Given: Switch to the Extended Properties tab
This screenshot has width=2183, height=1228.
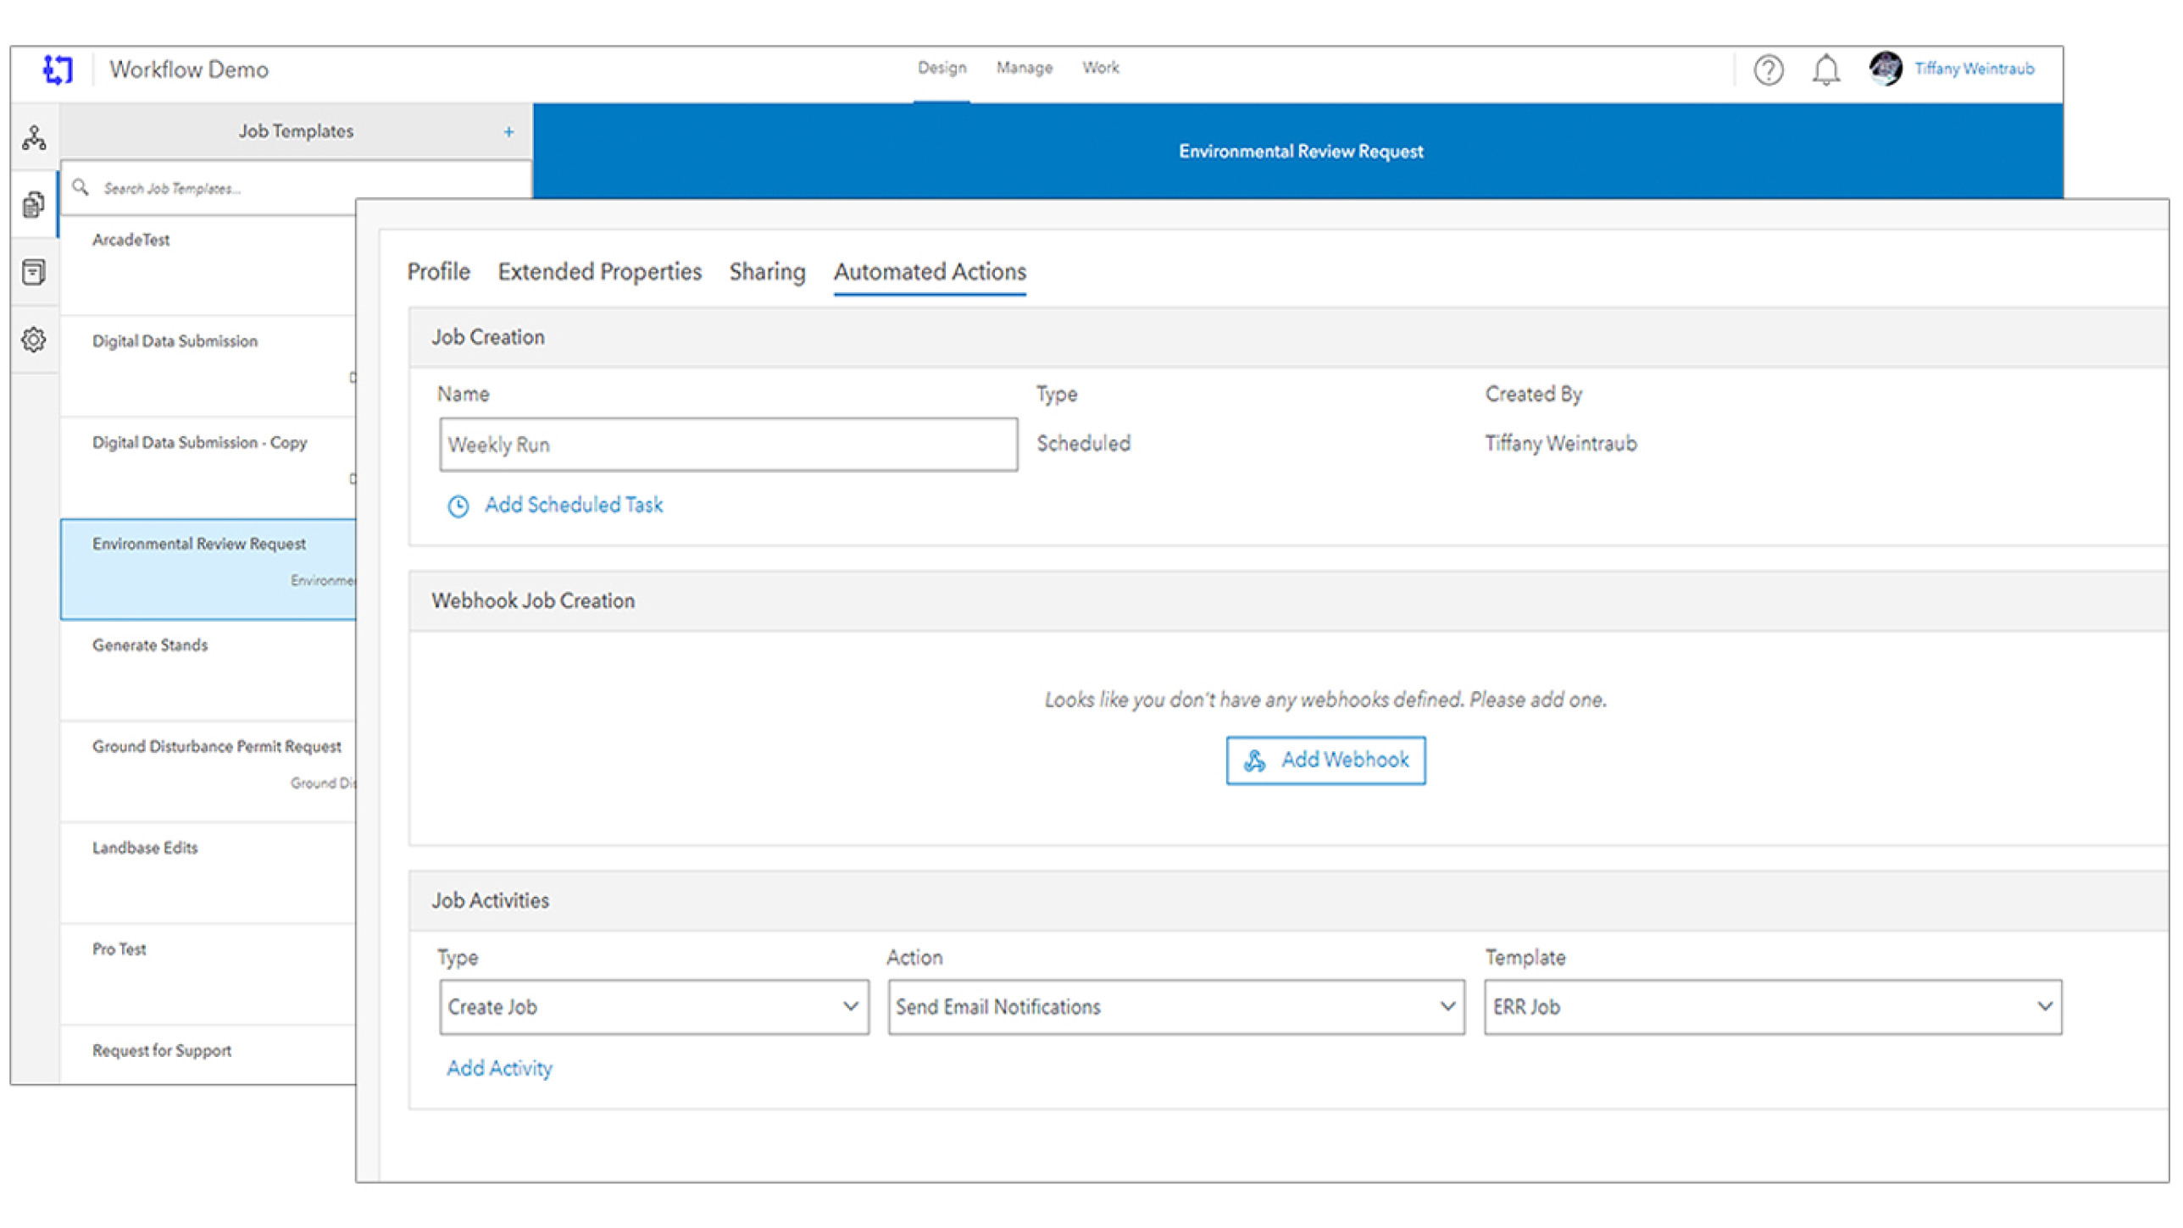Looking at the screenshot, I should pyautogui.click(x=599, y=272).
